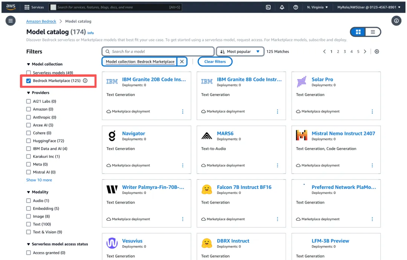The width and height of the screenshot is (407, 260).
Task: Switch to grid card view
Action: tap(358, 32)
